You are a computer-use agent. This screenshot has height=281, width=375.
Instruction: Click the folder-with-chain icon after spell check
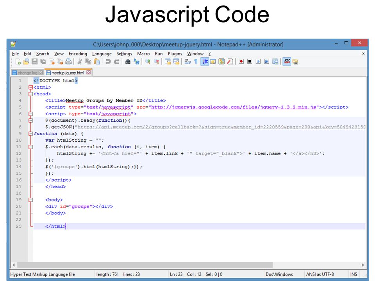coord(296,62)
